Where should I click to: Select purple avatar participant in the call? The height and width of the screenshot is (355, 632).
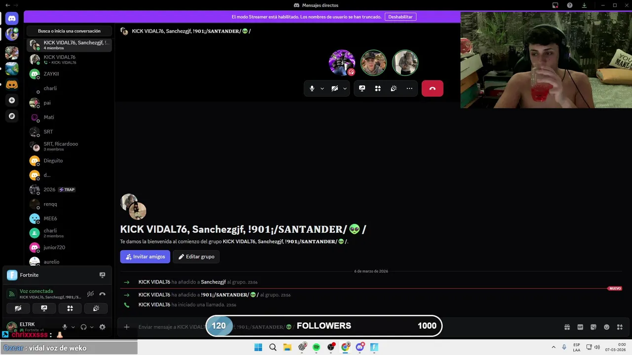pyautogui.click(x=342, y=63)
